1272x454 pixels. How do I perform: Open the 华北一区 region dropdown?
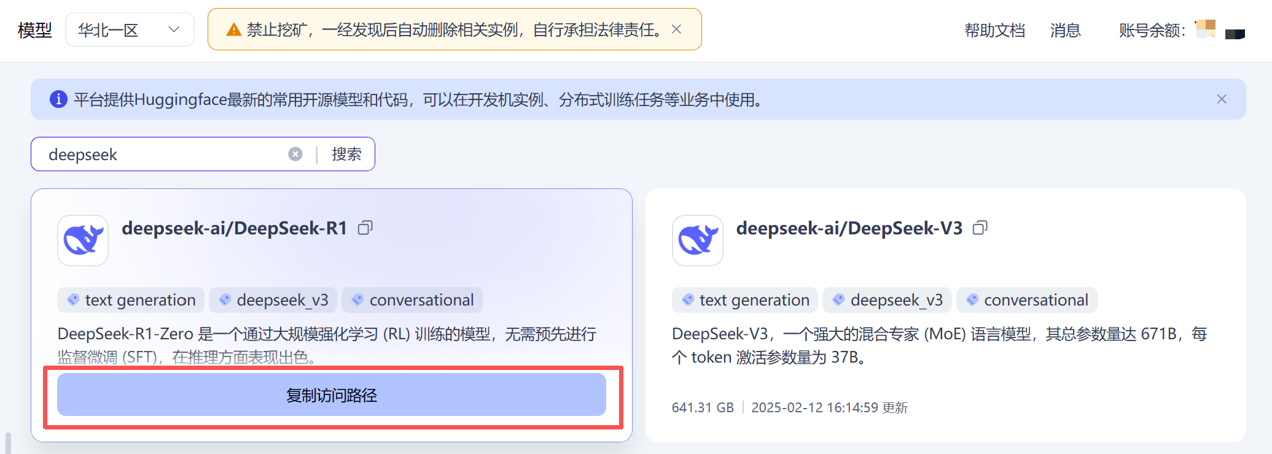click(130, 29)
